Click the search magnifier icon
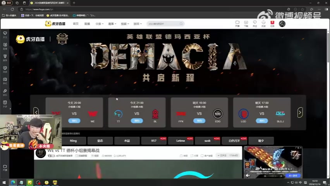This screenshot has height=186, width=330. pyautogui.click(x=181, y=24)
